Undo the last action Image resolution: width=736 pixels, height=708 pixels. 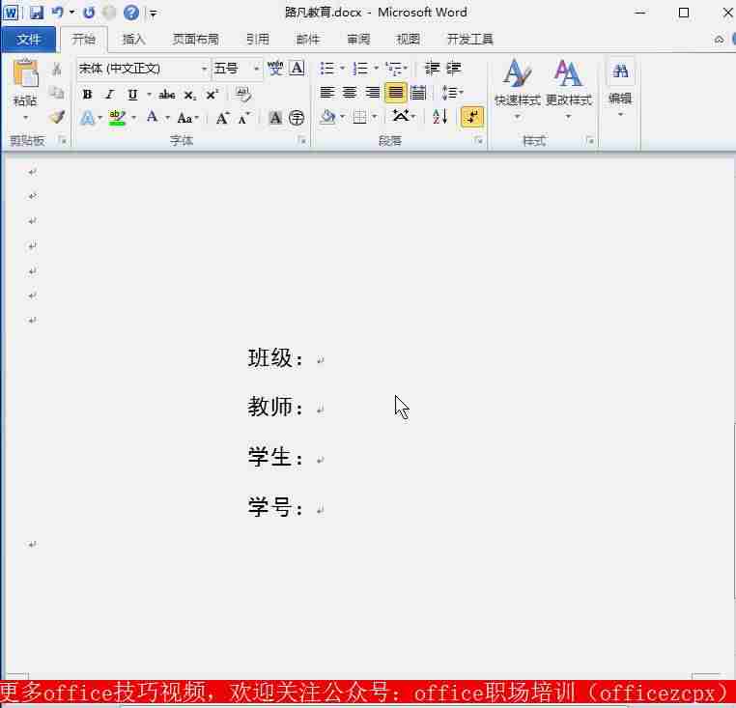58,13
